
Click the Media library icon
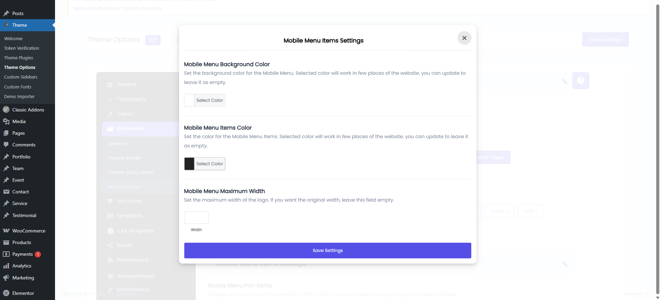[6, 121]
